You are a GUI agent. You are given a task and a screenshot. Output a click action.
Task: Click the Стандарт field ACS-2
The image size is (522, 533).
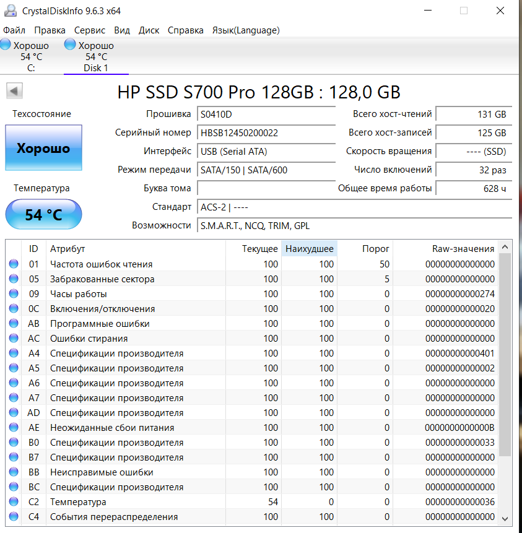pos(354,207)
